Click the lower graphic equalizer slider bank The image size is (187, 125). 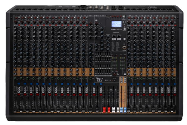(103, 69)
